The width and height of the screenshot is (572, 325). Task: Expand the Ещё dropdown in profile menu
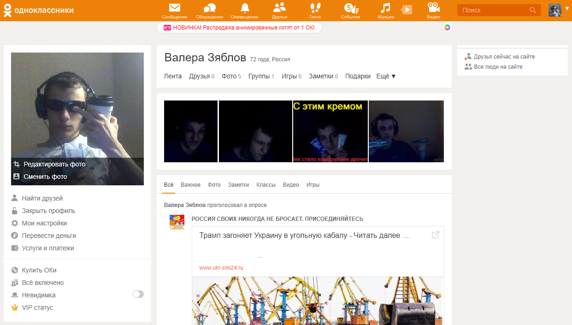[x=386, y=76]
